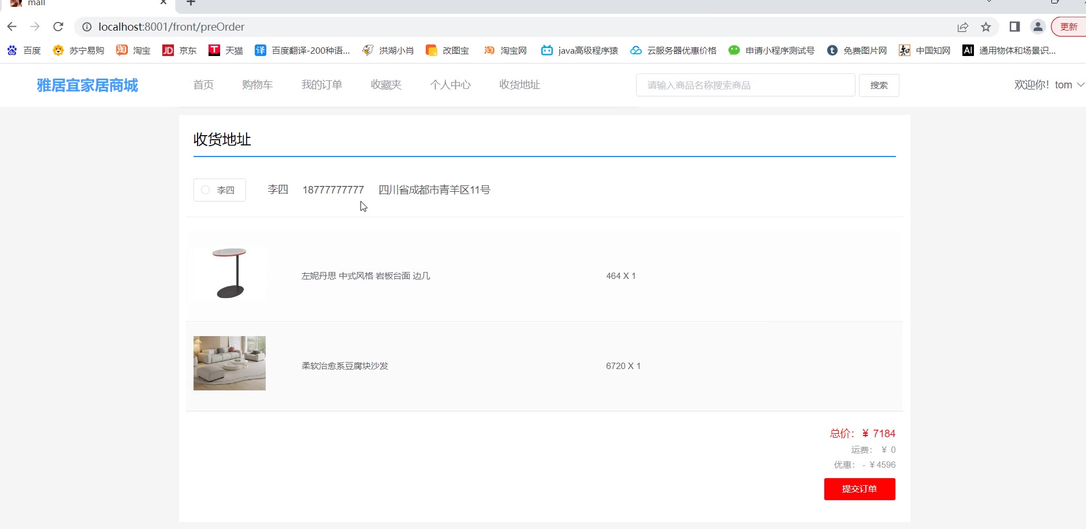
Task: Click the site information icon beside URL
Action: click(x=87, y=27)
